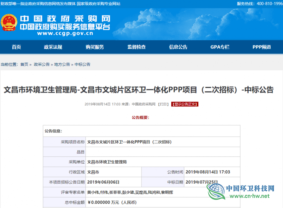Viewport: 283px width, 208px height.
Task: Click the hotline number 400-810-1996
Action: [270, 4]
